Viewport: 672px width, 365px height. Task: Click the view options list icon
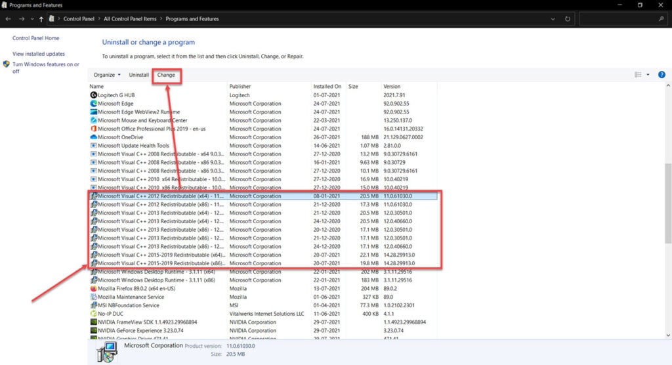point(638,75)
